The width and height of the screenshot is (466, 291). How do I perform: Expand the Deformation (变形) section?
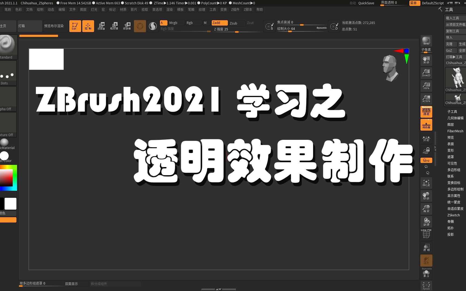click(451, 150)
